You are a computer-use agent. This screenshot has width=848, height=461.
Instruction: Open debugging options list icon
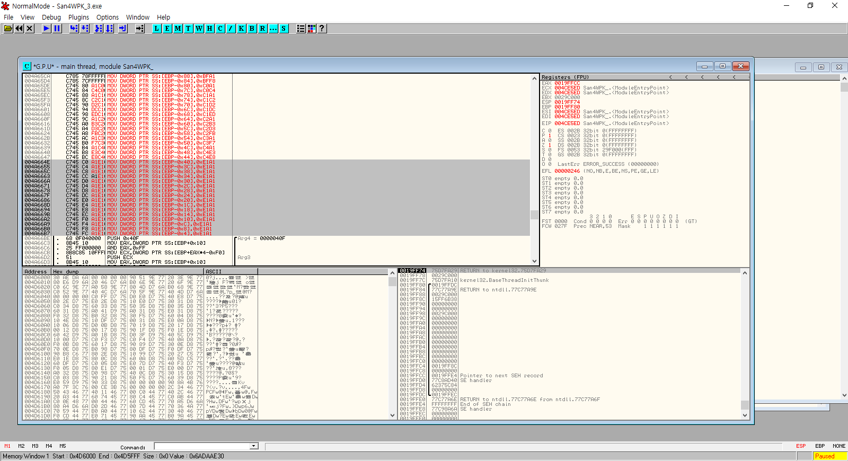point(301,29)
